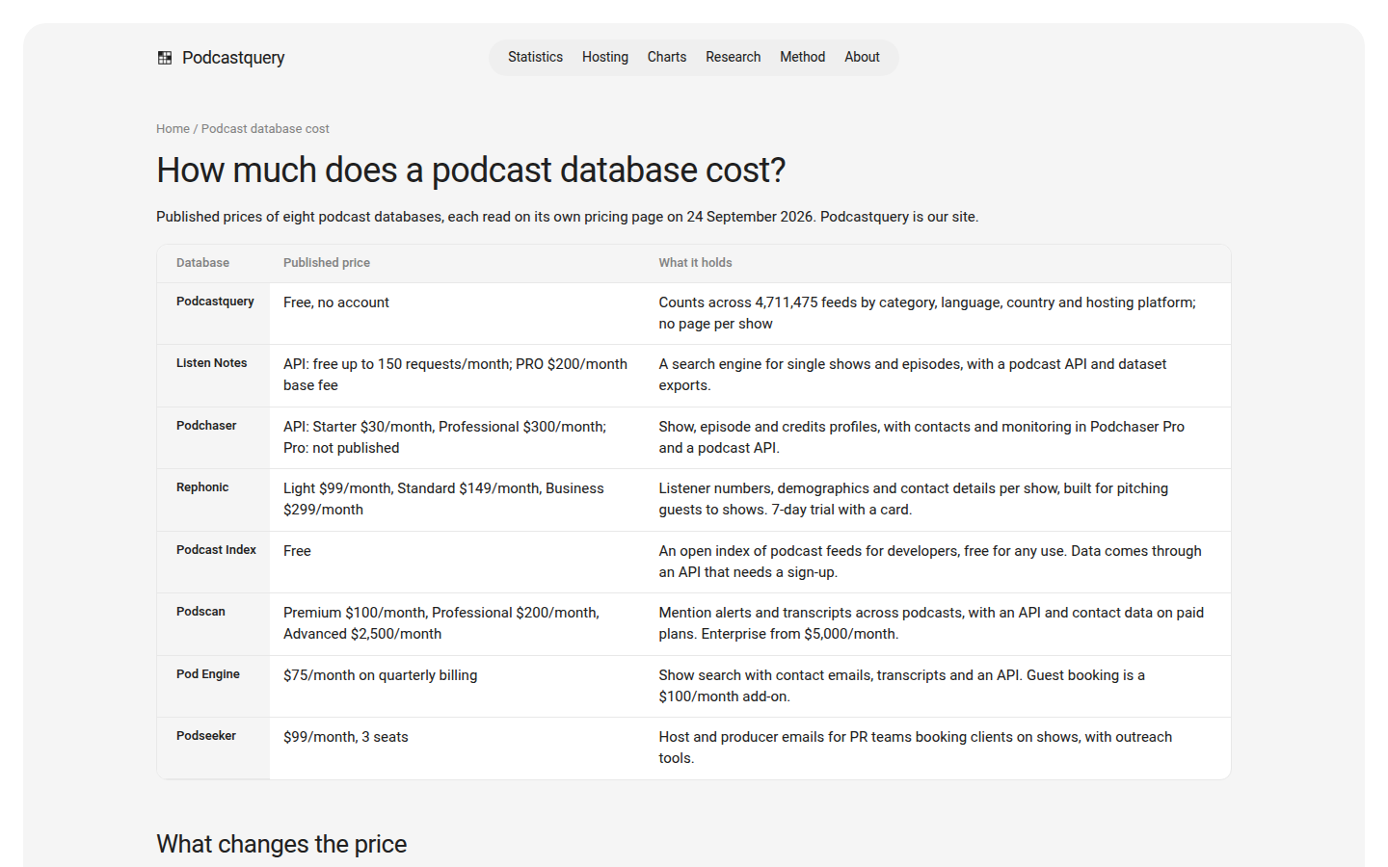1388x867 pixels.
Task: Click the Podscan 'Premium $100/month' price cell
Action: (x=458, y=624)
